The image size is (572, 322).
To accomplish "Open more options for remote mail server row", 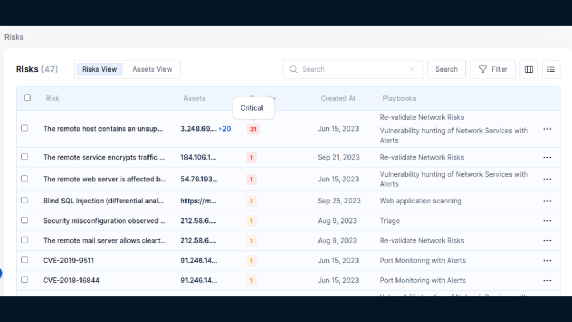I will (x=547, y=241).
